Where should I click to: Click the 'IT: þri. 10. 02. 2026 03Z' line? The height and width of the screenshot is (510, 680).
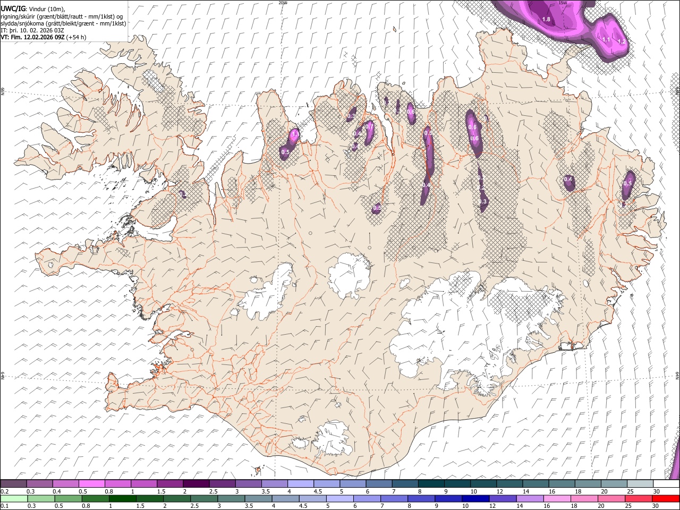coord(32,30)
